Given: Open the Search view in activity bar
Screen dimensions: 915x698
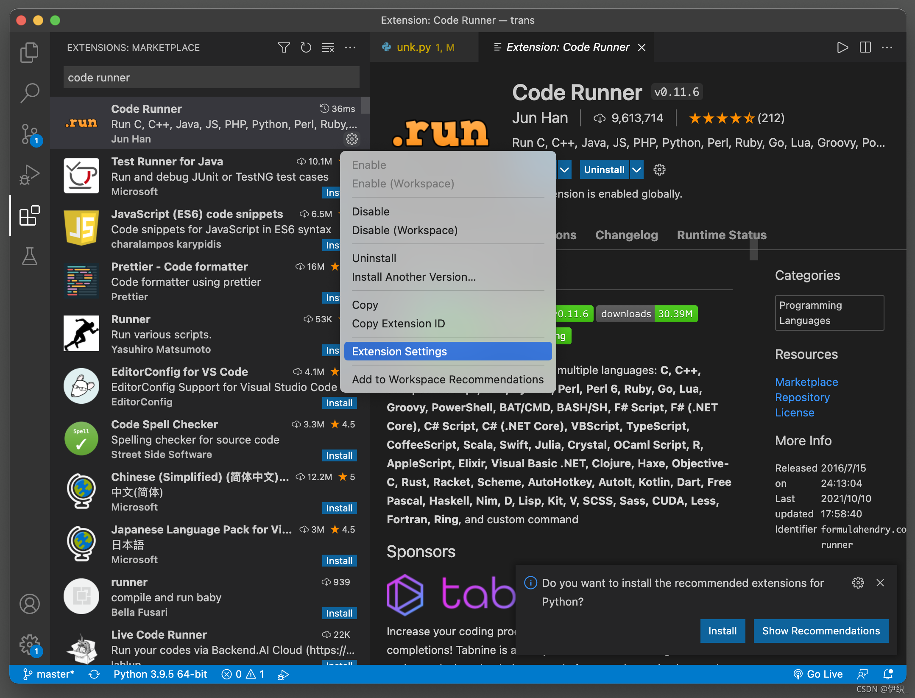Looking at the screenshot, I should pyautogui.click(x=29, y=93).
